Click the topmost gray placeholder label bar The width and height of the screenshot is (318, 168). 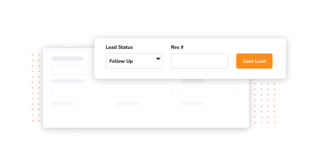point(67,59)
